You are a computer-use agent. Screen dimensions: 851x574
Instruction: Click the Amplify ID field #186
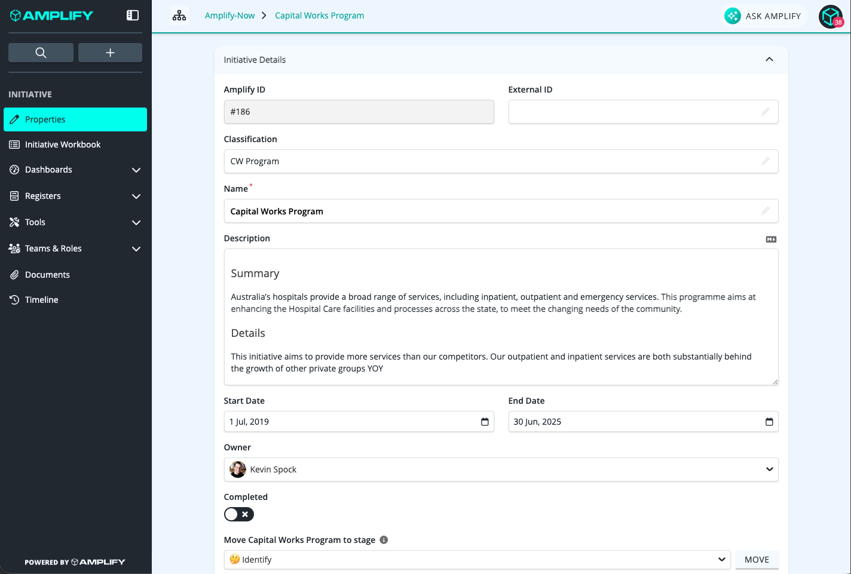(359, 112)
